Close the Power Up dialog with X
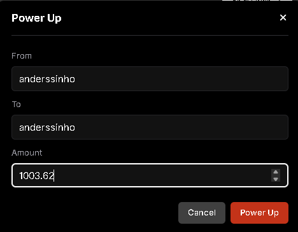Image resolution: width=298 pixels, height=232 pixels. tap(283, 18)
